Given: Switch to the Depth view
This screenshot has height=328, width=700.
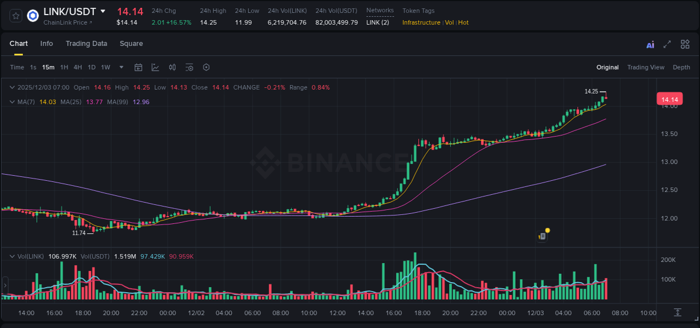Looking at the screenshot, I should click(x=682, y=67).
